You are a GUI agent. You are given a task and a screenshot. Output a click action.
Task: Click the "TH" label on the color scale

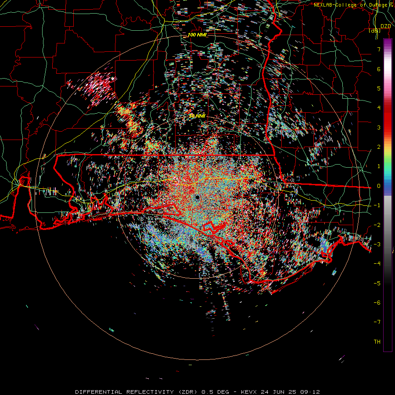[377, 342]
